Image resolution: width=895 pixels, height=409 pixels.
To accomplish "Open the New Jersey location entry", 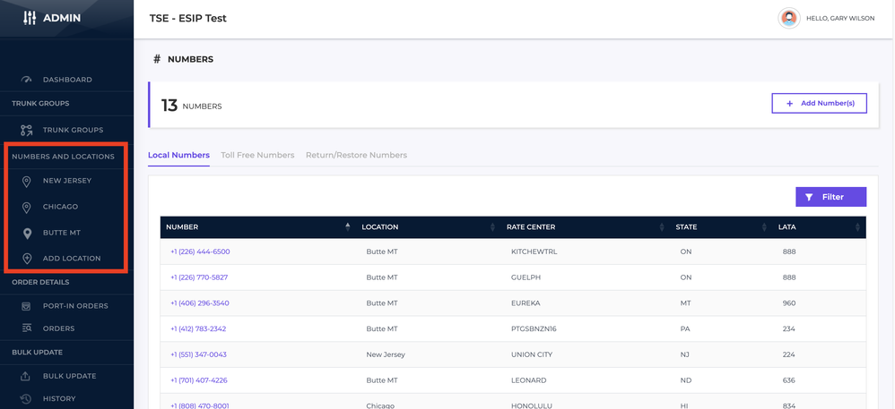I will click(x=67, y=181).
